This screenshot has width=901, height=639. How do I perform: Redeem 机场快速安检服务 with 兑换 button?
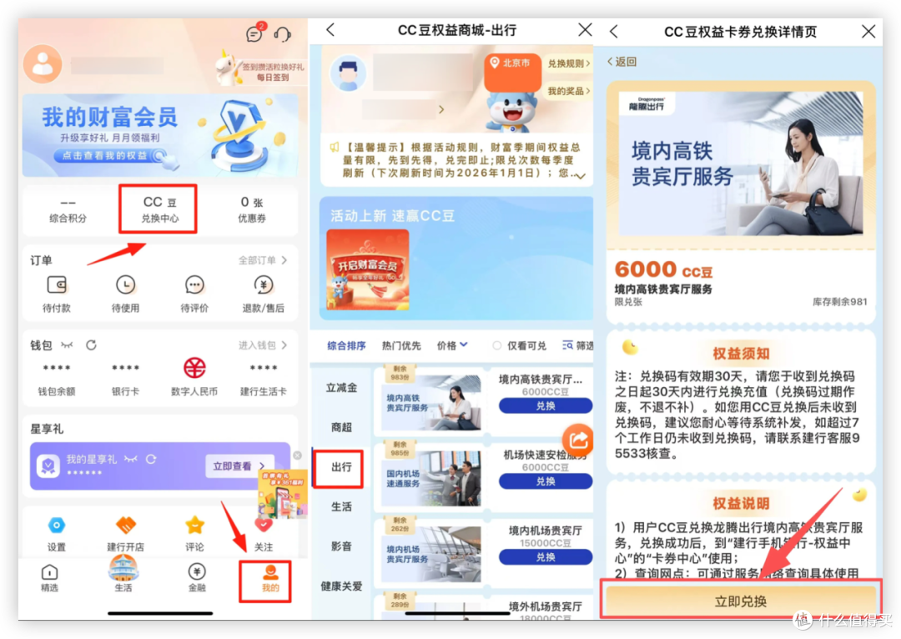[546, 481]
